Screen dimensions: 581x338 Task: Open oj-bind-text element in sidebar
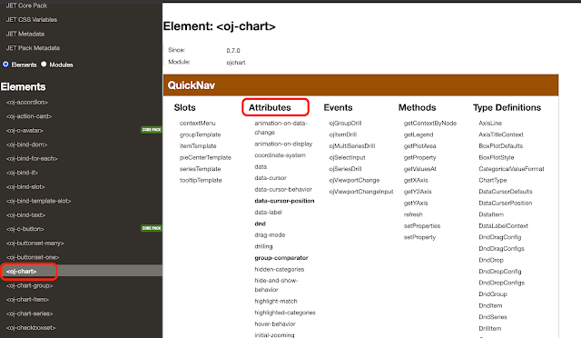(25, 214)
